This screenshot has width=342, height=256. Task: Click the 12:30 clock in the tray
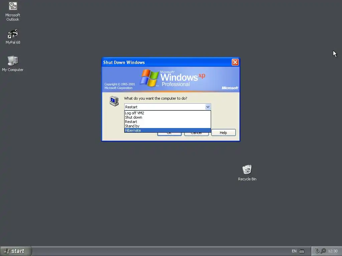point(333,251)
